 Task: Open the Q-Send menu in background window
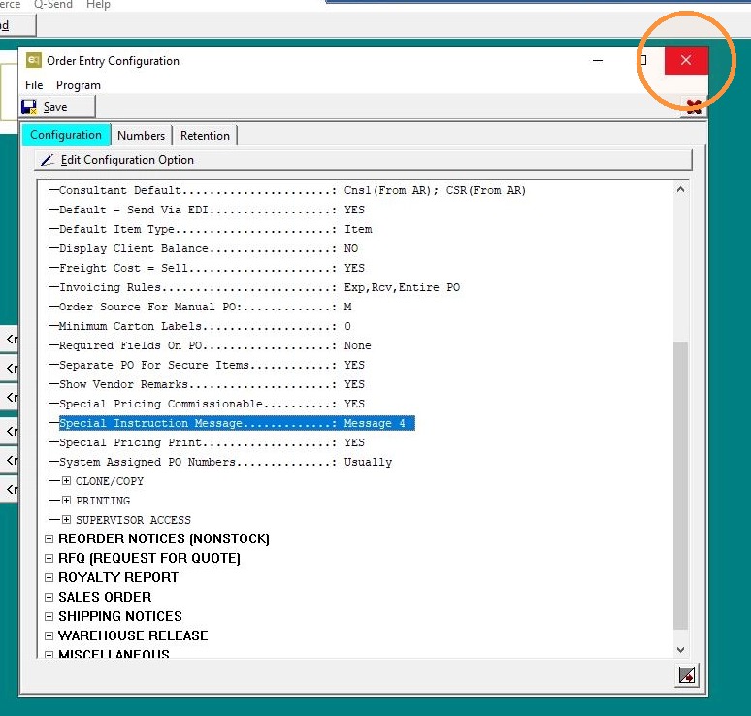click(x=53, y=4)
